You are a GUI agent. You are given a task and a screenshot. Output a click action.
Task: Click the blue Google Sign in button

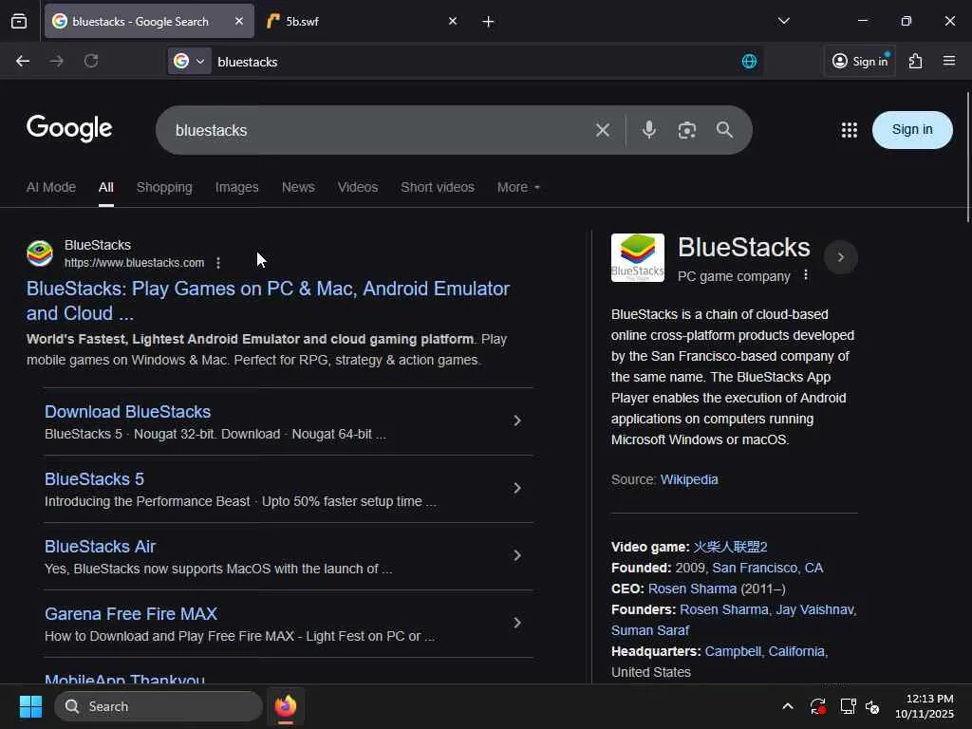tap(912, 129)
